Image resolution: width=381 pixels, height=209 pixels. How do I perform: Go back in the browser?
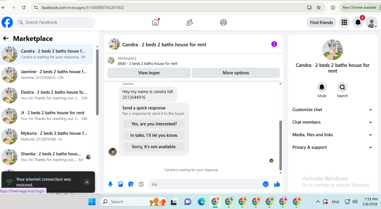(3, 7)
